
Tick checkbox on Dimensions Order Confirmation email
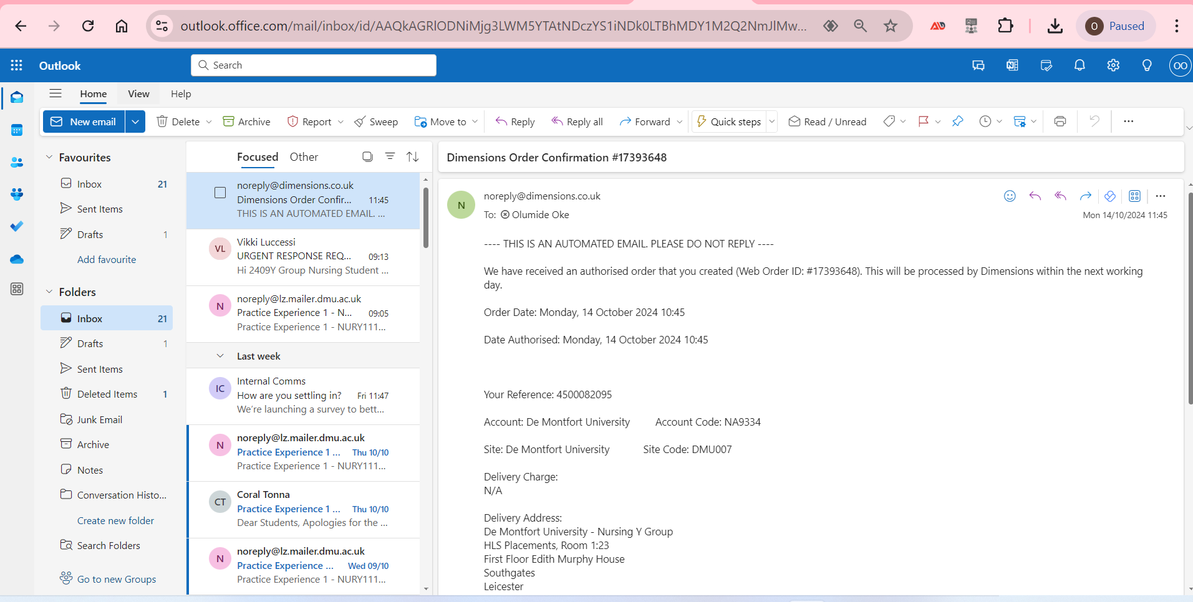click(220, 193)
